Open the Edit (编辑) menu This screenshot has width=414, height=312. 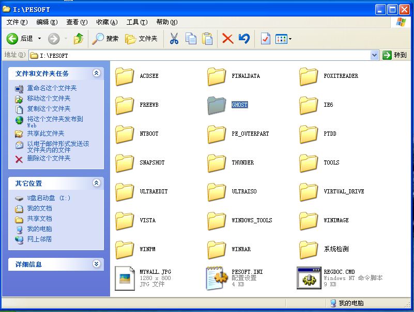(x=47, y=22)
